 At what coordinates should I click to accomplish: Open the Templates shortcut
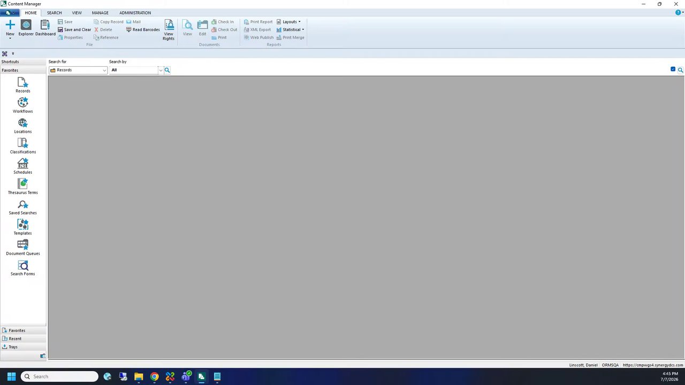coord(23,228)
